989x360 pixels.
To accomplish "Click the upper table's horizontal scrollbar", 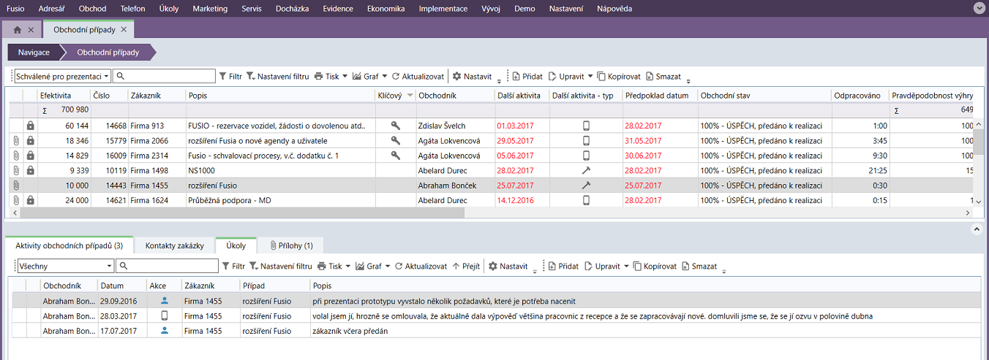I will click(x=241, y=213).
